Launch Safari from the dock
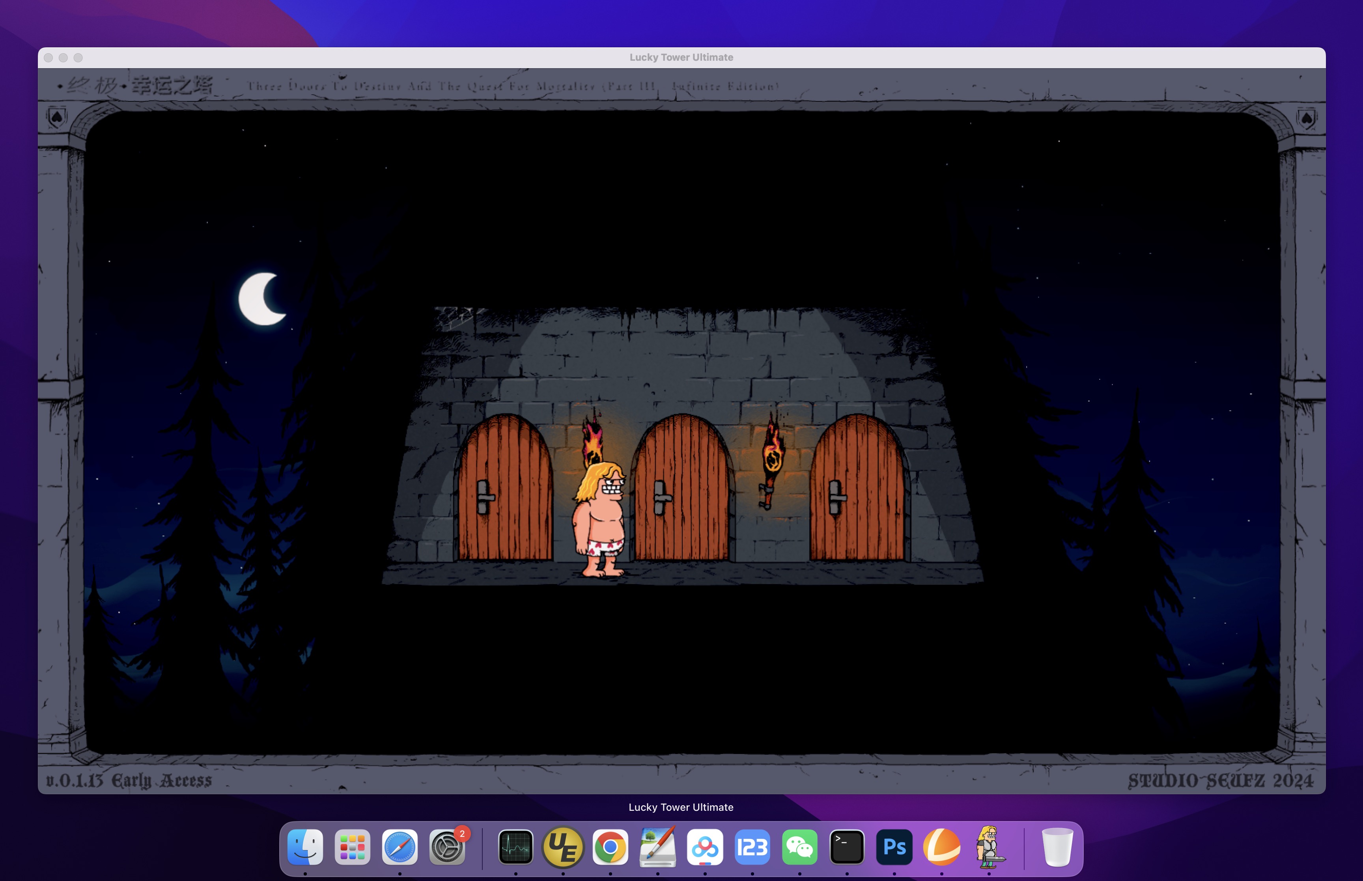The image size is (1363, 881). click(400, 847)
